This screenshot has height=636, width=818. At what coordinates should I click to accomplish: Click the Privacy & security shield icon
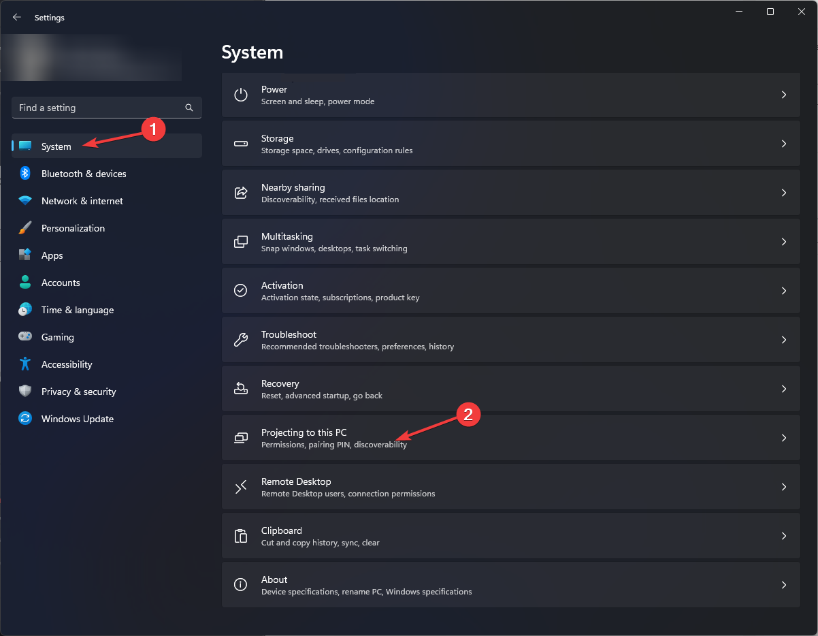coord(25,392)
